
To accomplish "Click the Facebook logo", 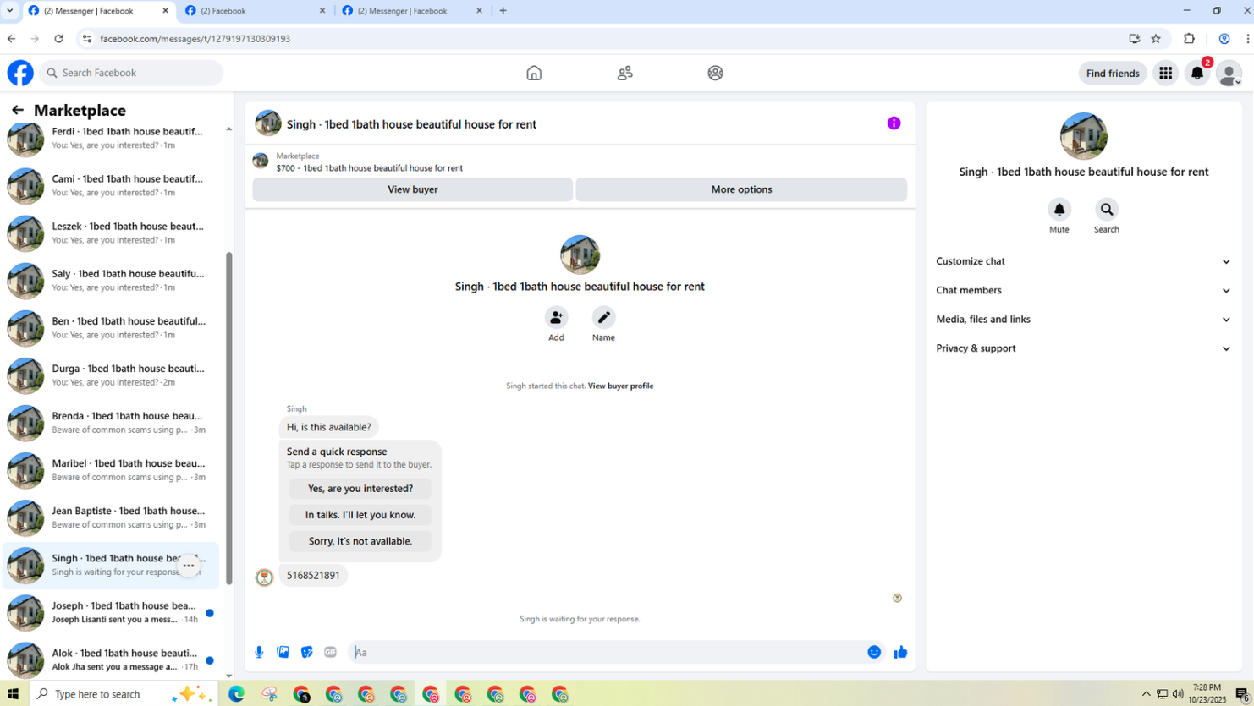I will (x=20, y=73).
